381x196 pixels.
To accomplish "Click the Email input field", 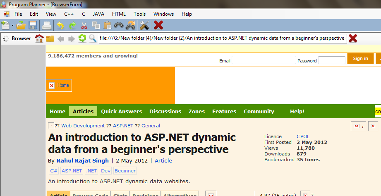I will [x=264, y=60].
